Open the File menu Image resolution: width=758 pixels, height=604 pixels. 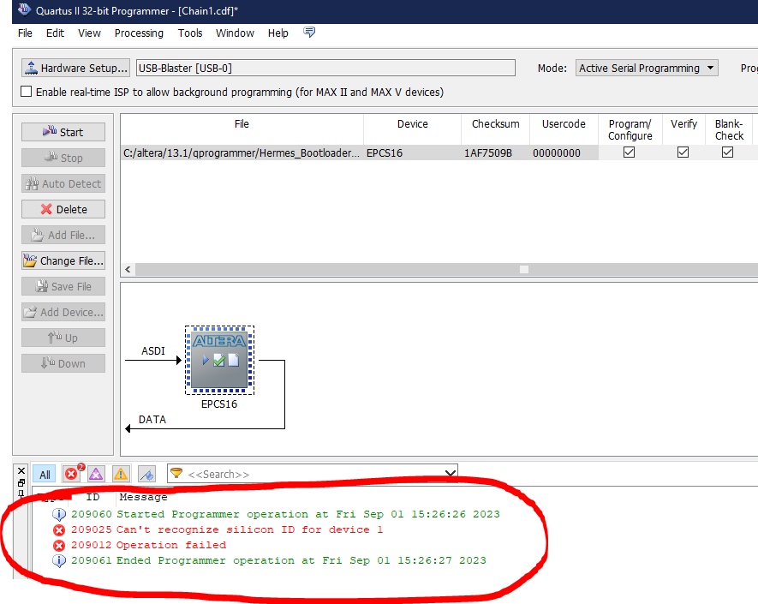[25, 33]
